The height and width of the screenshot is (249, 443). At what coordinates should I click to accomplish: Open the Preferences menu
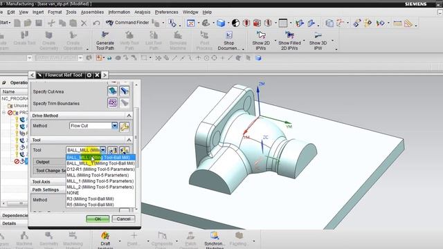166,12
